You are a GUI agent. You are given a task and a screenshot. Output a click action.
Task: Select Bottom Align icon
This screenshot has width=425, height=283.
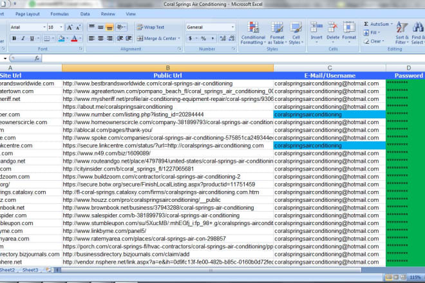[x=109, y=27]
